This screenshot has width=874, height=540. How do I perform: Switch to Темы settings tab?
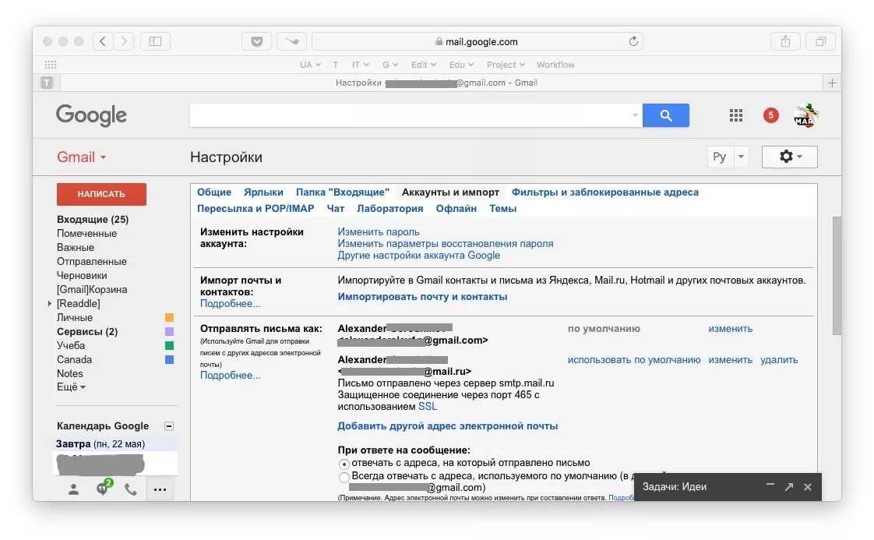coord(502,209)
